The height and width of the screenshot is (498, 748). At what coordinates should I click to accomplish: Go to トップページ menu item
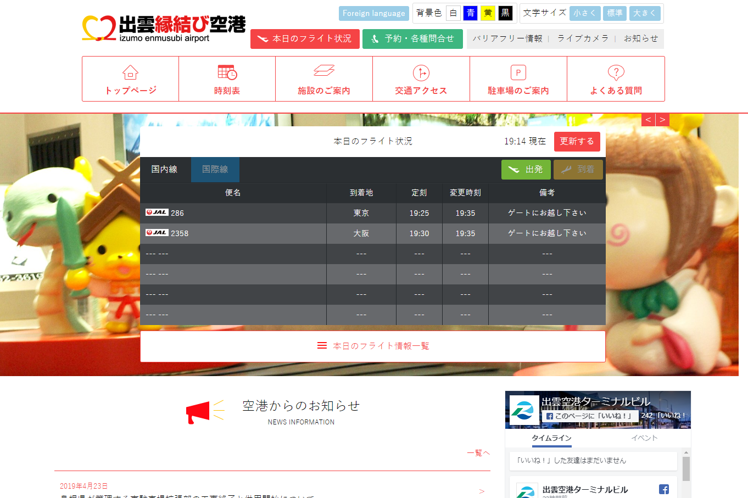click(x=131, y=79)
